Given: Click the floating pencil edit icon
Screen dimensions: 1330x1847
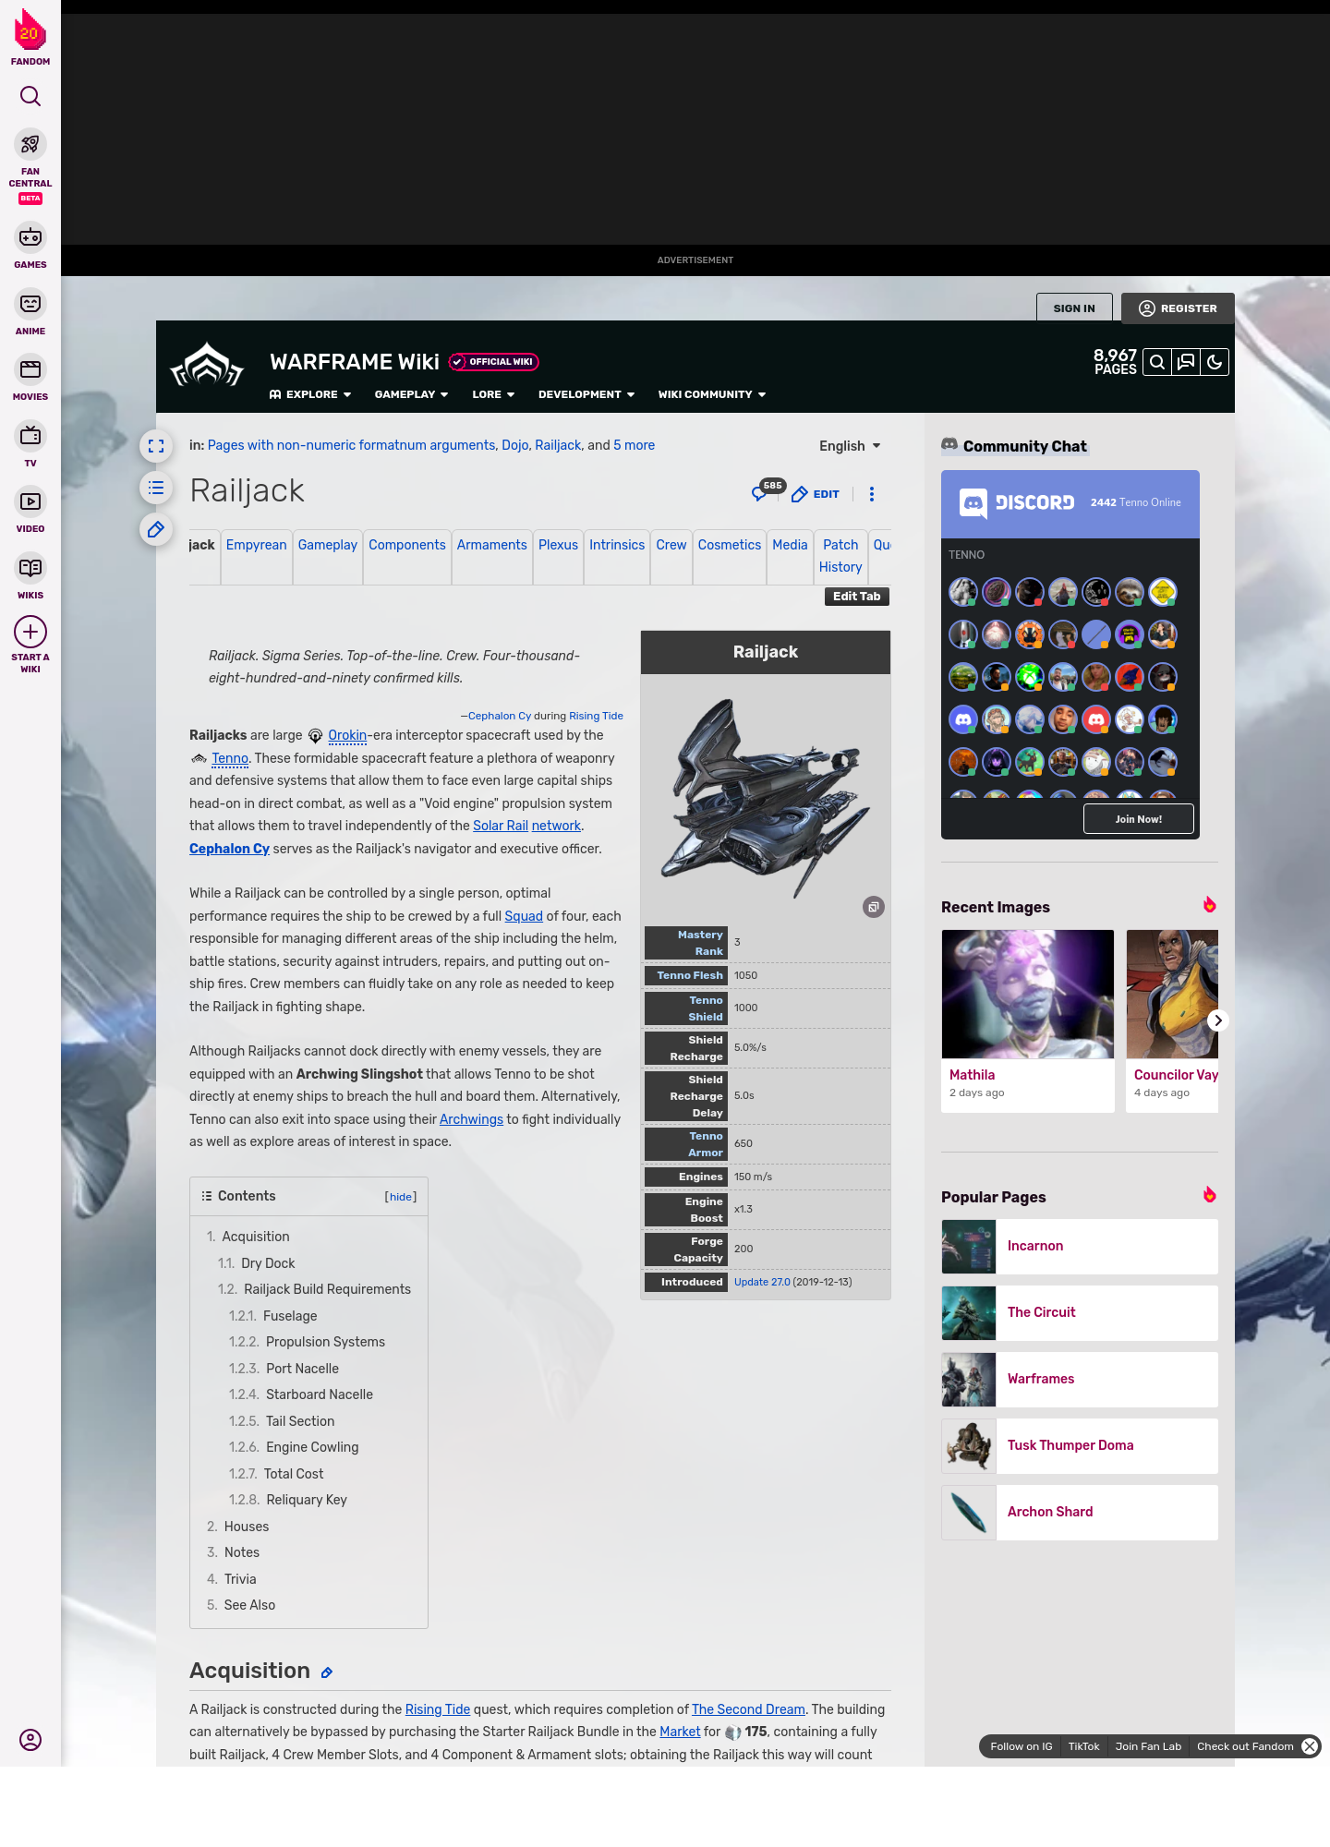Looking at the screenshot, I should pos(156,529).
